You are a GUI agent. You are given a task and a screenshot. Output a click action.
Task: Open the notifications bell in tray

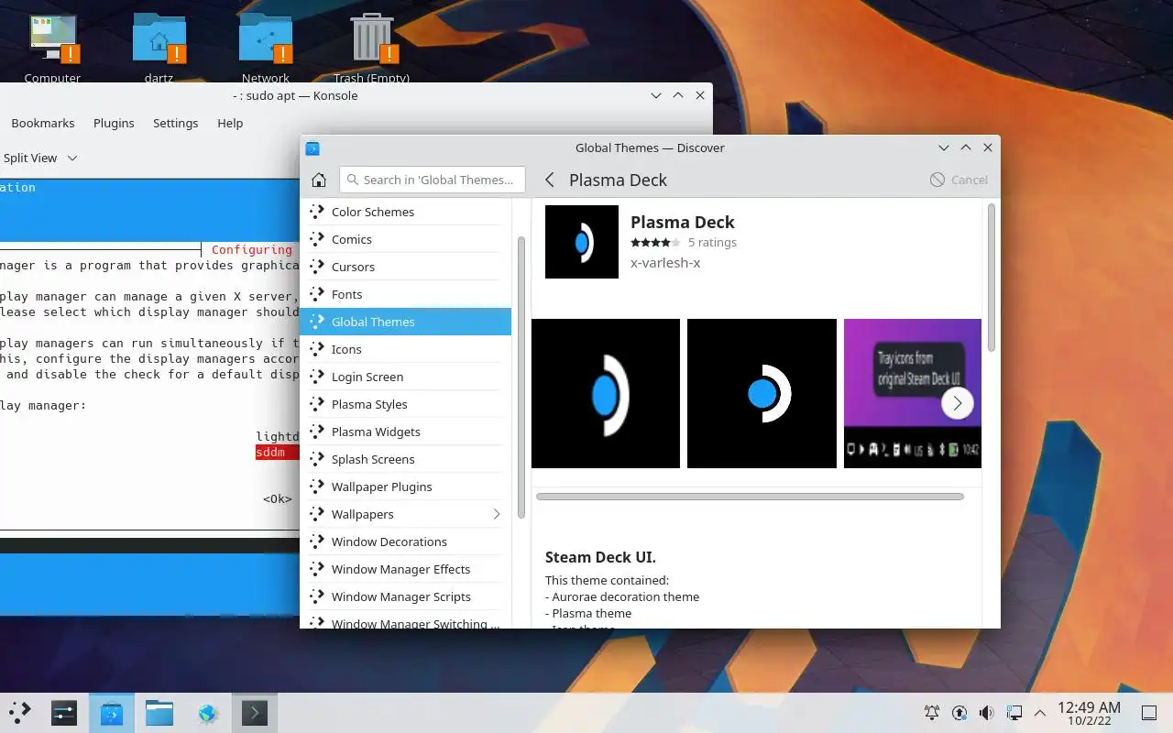coord(932,713)
